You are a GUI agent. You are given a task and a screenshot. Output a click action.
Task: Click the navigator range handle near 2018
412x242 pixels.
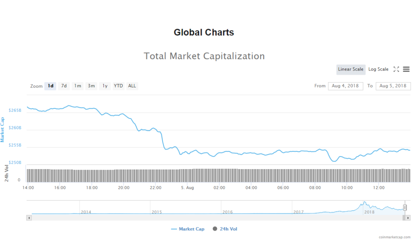click(x=405, y=208)
